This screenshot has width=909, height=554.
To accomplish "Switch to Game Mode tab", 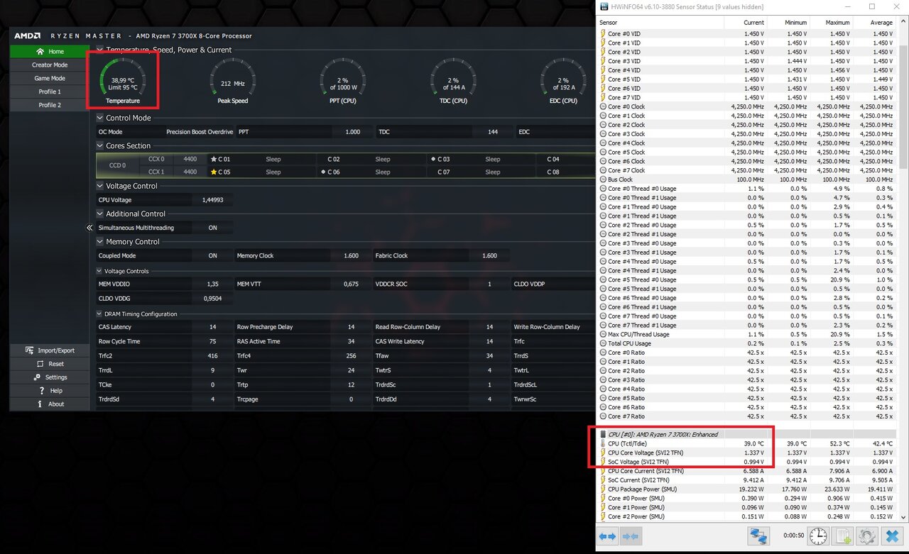I will point(50,78).
